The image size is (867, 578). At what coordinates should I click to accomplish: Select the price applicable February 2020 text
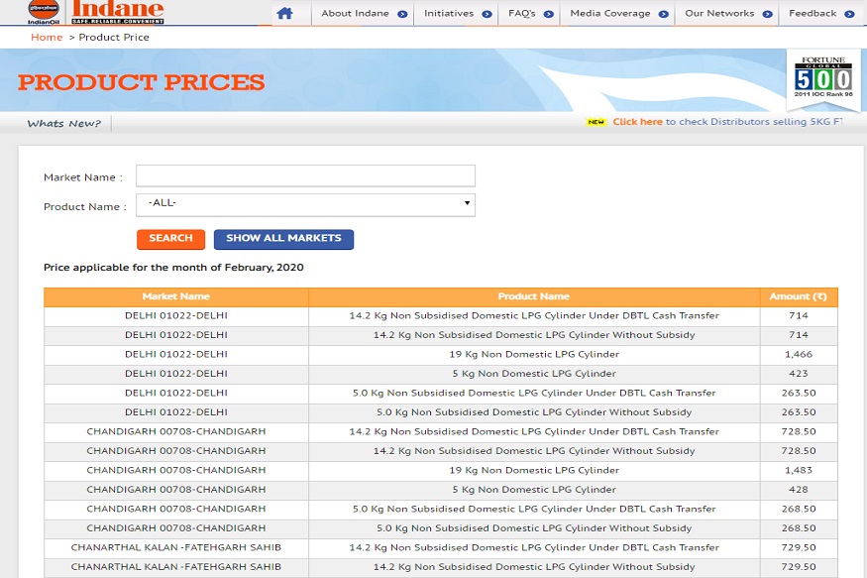(173, 267)
